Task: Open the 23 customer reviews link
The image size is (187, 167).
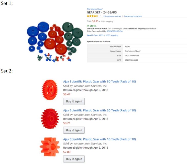Action: (112, 16)
